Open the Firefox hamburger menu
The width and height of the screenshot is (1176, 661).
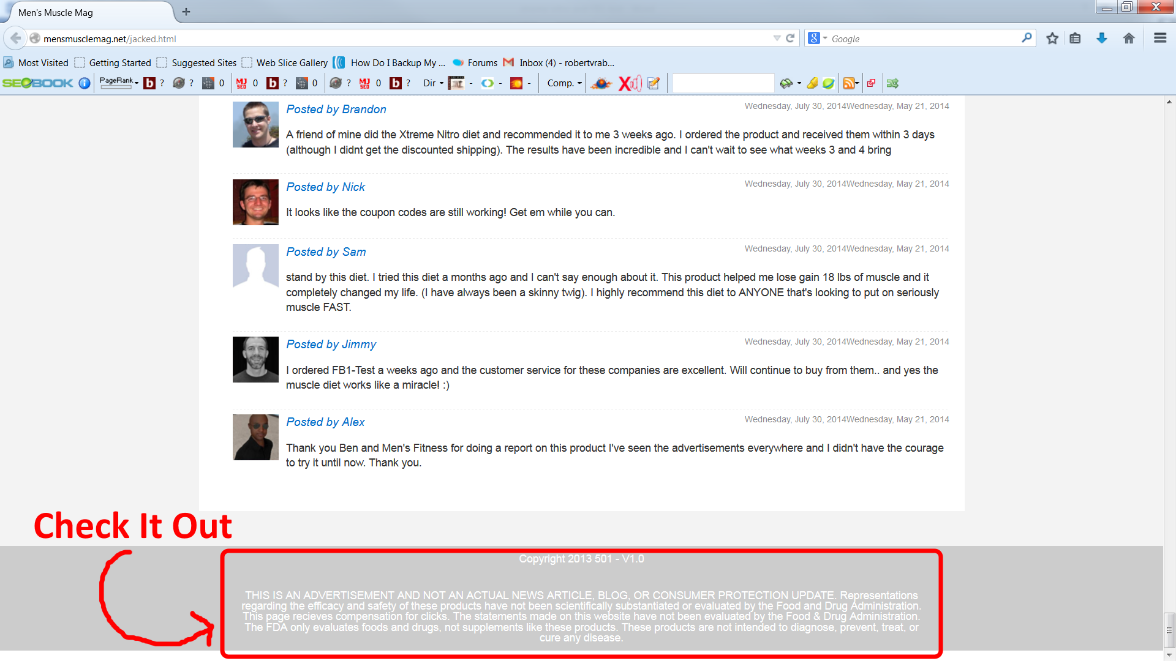pyautogui.click(x=1160, y=38)
